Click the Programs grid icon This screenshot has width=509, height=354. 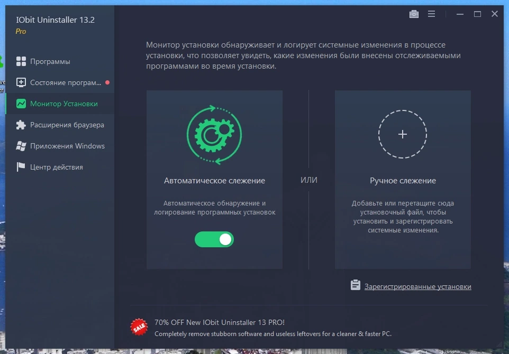[21, 61]
